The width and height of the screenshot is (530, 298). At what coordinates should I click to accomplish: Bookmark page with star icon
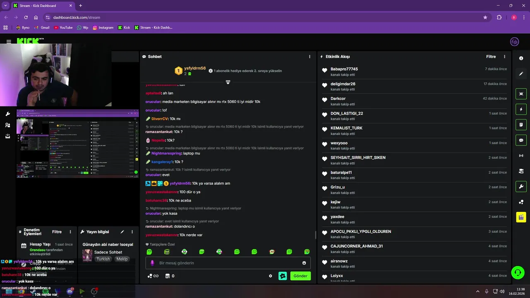click(485, 17)
